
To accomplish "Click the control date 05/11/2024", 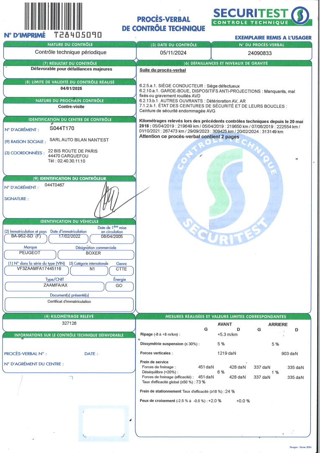I will pyautogui.click(x=173, y=53).
